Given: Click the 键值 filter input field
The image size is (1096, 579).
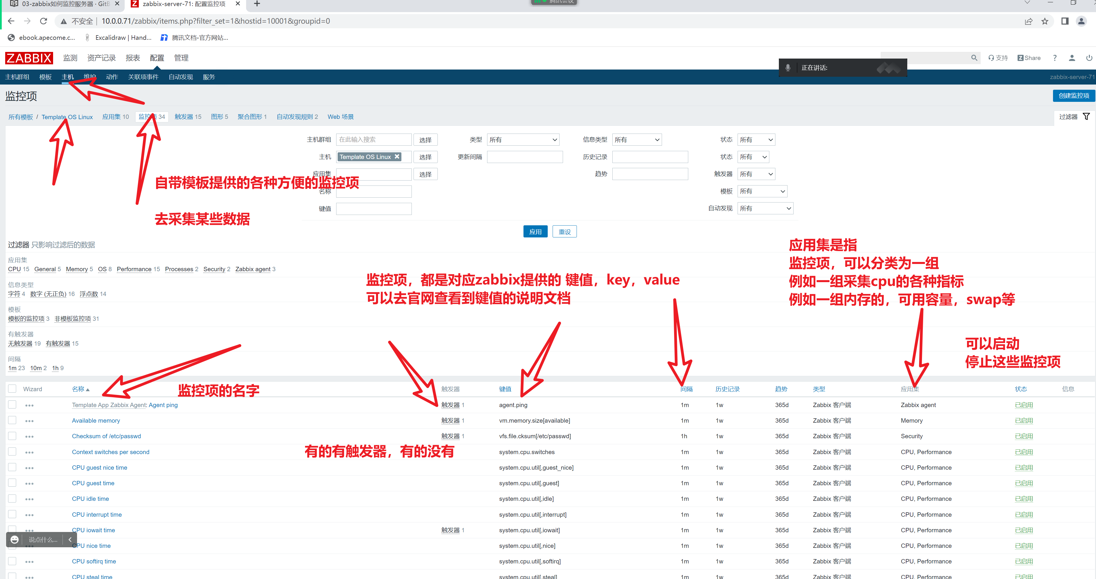Looking at the screenshot, I should [x=374, y=209].
